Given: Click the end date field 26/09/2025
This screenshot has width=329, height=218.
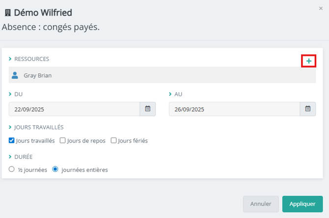Looking at the screenshot, I should (234, 109).
